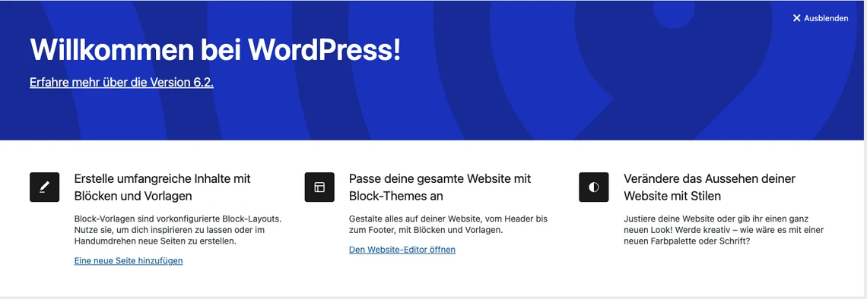Click the heading 'Willkommen bei WordPress!'
Image resolution: width=867 pixels, height=299 pixels.
pyautogui.click(x=215, y=50)
